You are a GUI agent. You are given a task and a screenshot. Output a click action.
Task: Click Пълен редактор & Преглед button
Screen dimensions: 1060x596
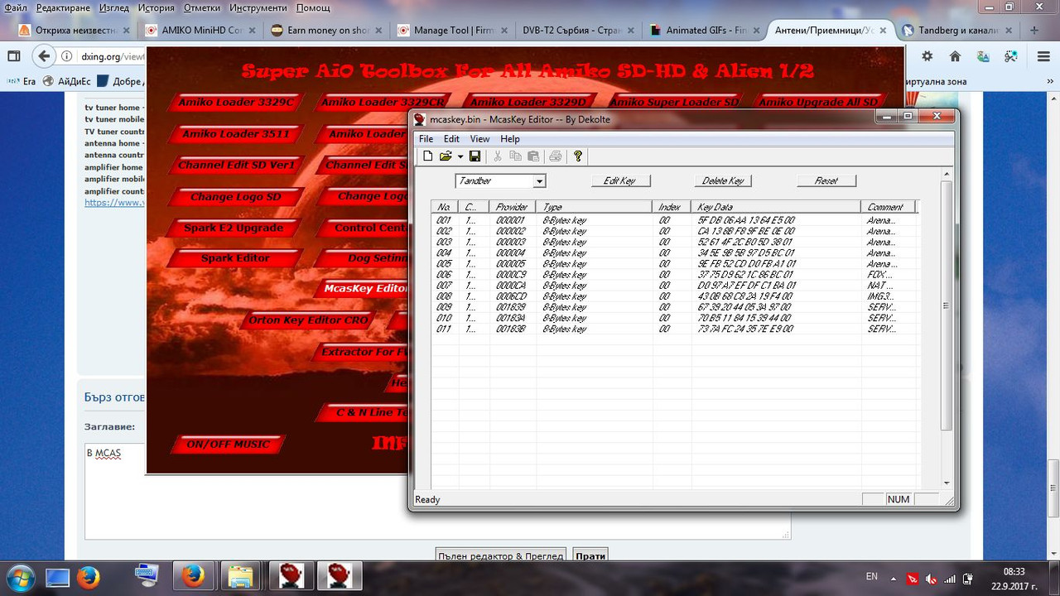pyautogui.click(x=502, y=555)
